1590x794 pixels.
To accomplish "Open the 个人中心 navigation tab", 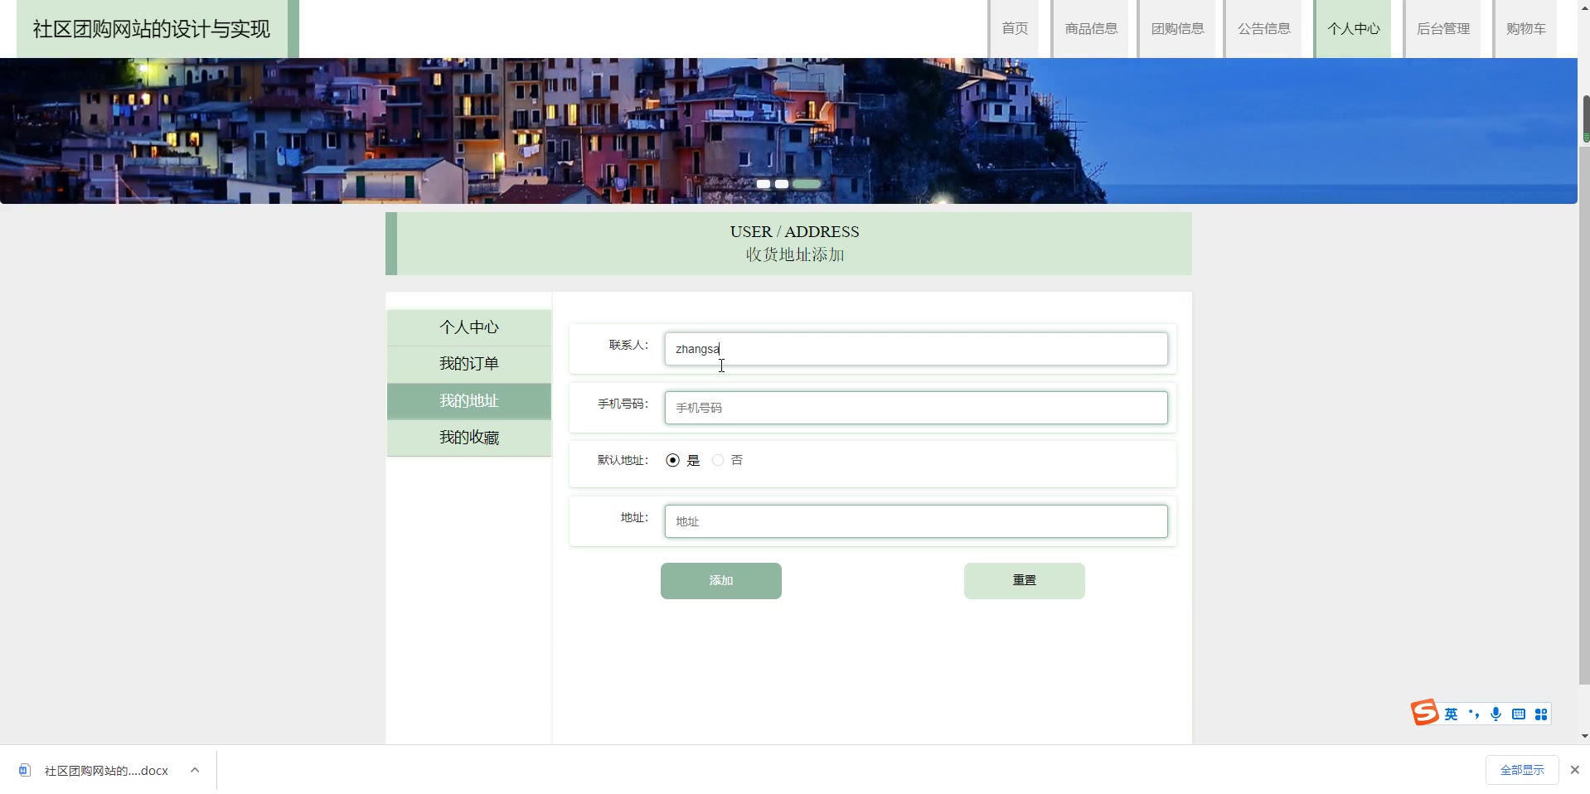I will tap(1353, 29).
